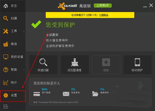
Task: Launch 浏览器清理 brush icon
Action: click(75, 62)
